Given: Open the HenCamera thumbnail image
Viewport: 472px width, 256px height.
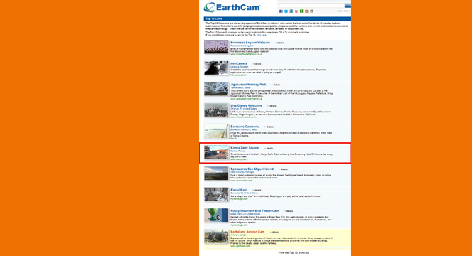Looking at the screenshot, I should coord(216,68).
